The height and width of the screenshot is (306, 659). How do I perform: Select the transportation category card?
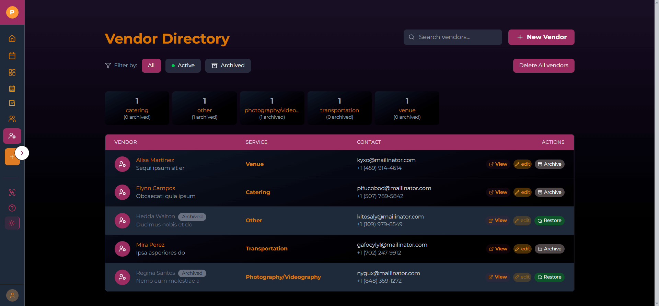(339, 108)
